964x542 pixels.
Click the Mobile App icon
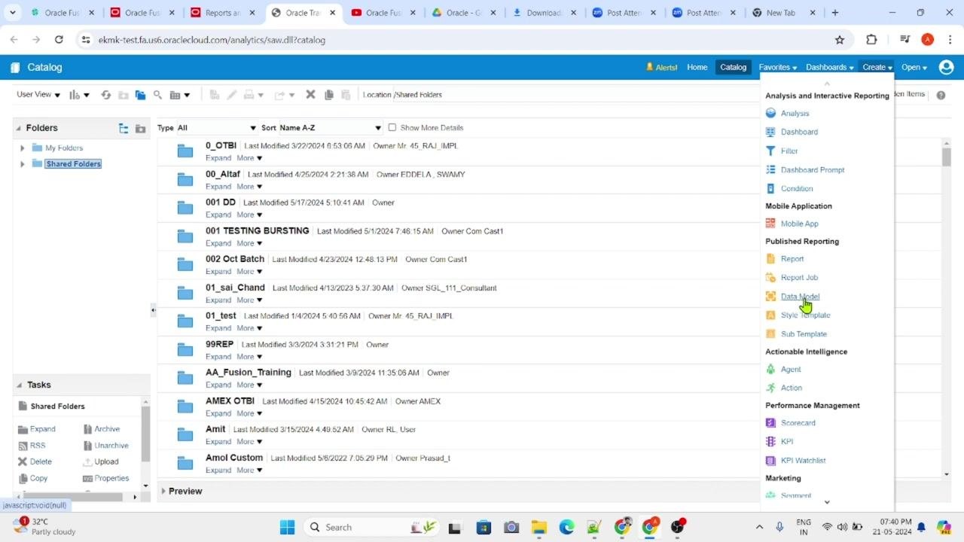[770, 224]
